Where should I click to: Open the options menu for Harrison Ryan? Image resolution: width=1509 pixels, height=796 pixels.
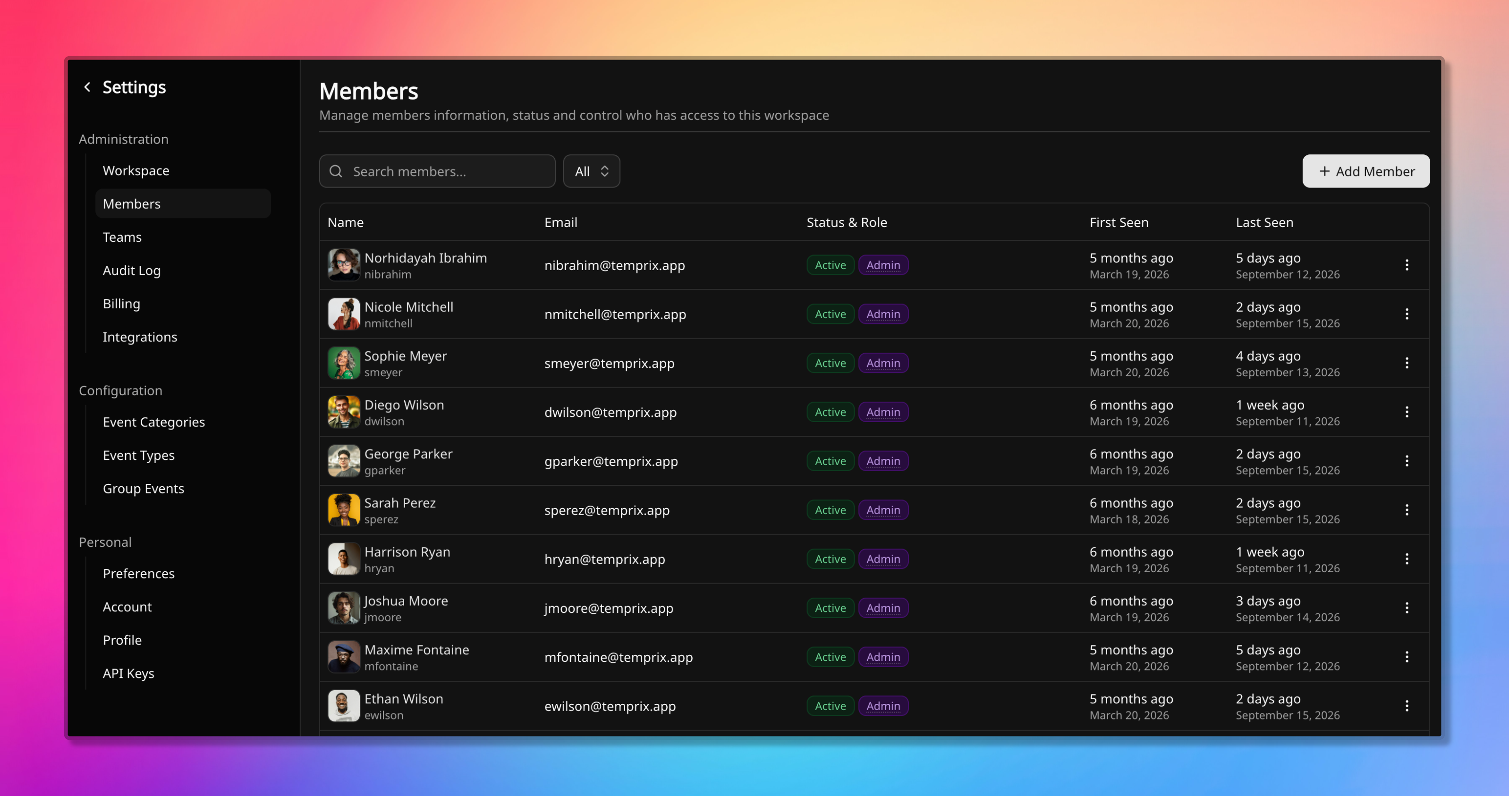coord(1407,559)
